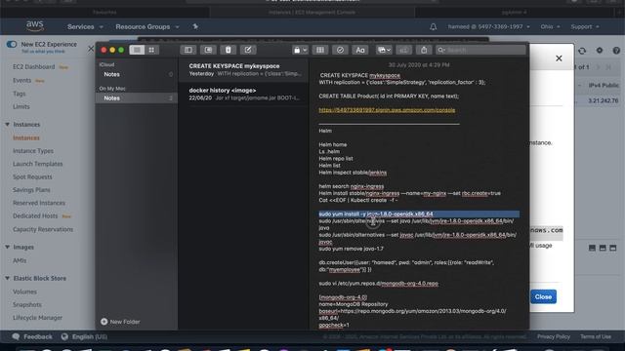Add a checklist to the note
625x351 pixels.
tap(340, 50)
